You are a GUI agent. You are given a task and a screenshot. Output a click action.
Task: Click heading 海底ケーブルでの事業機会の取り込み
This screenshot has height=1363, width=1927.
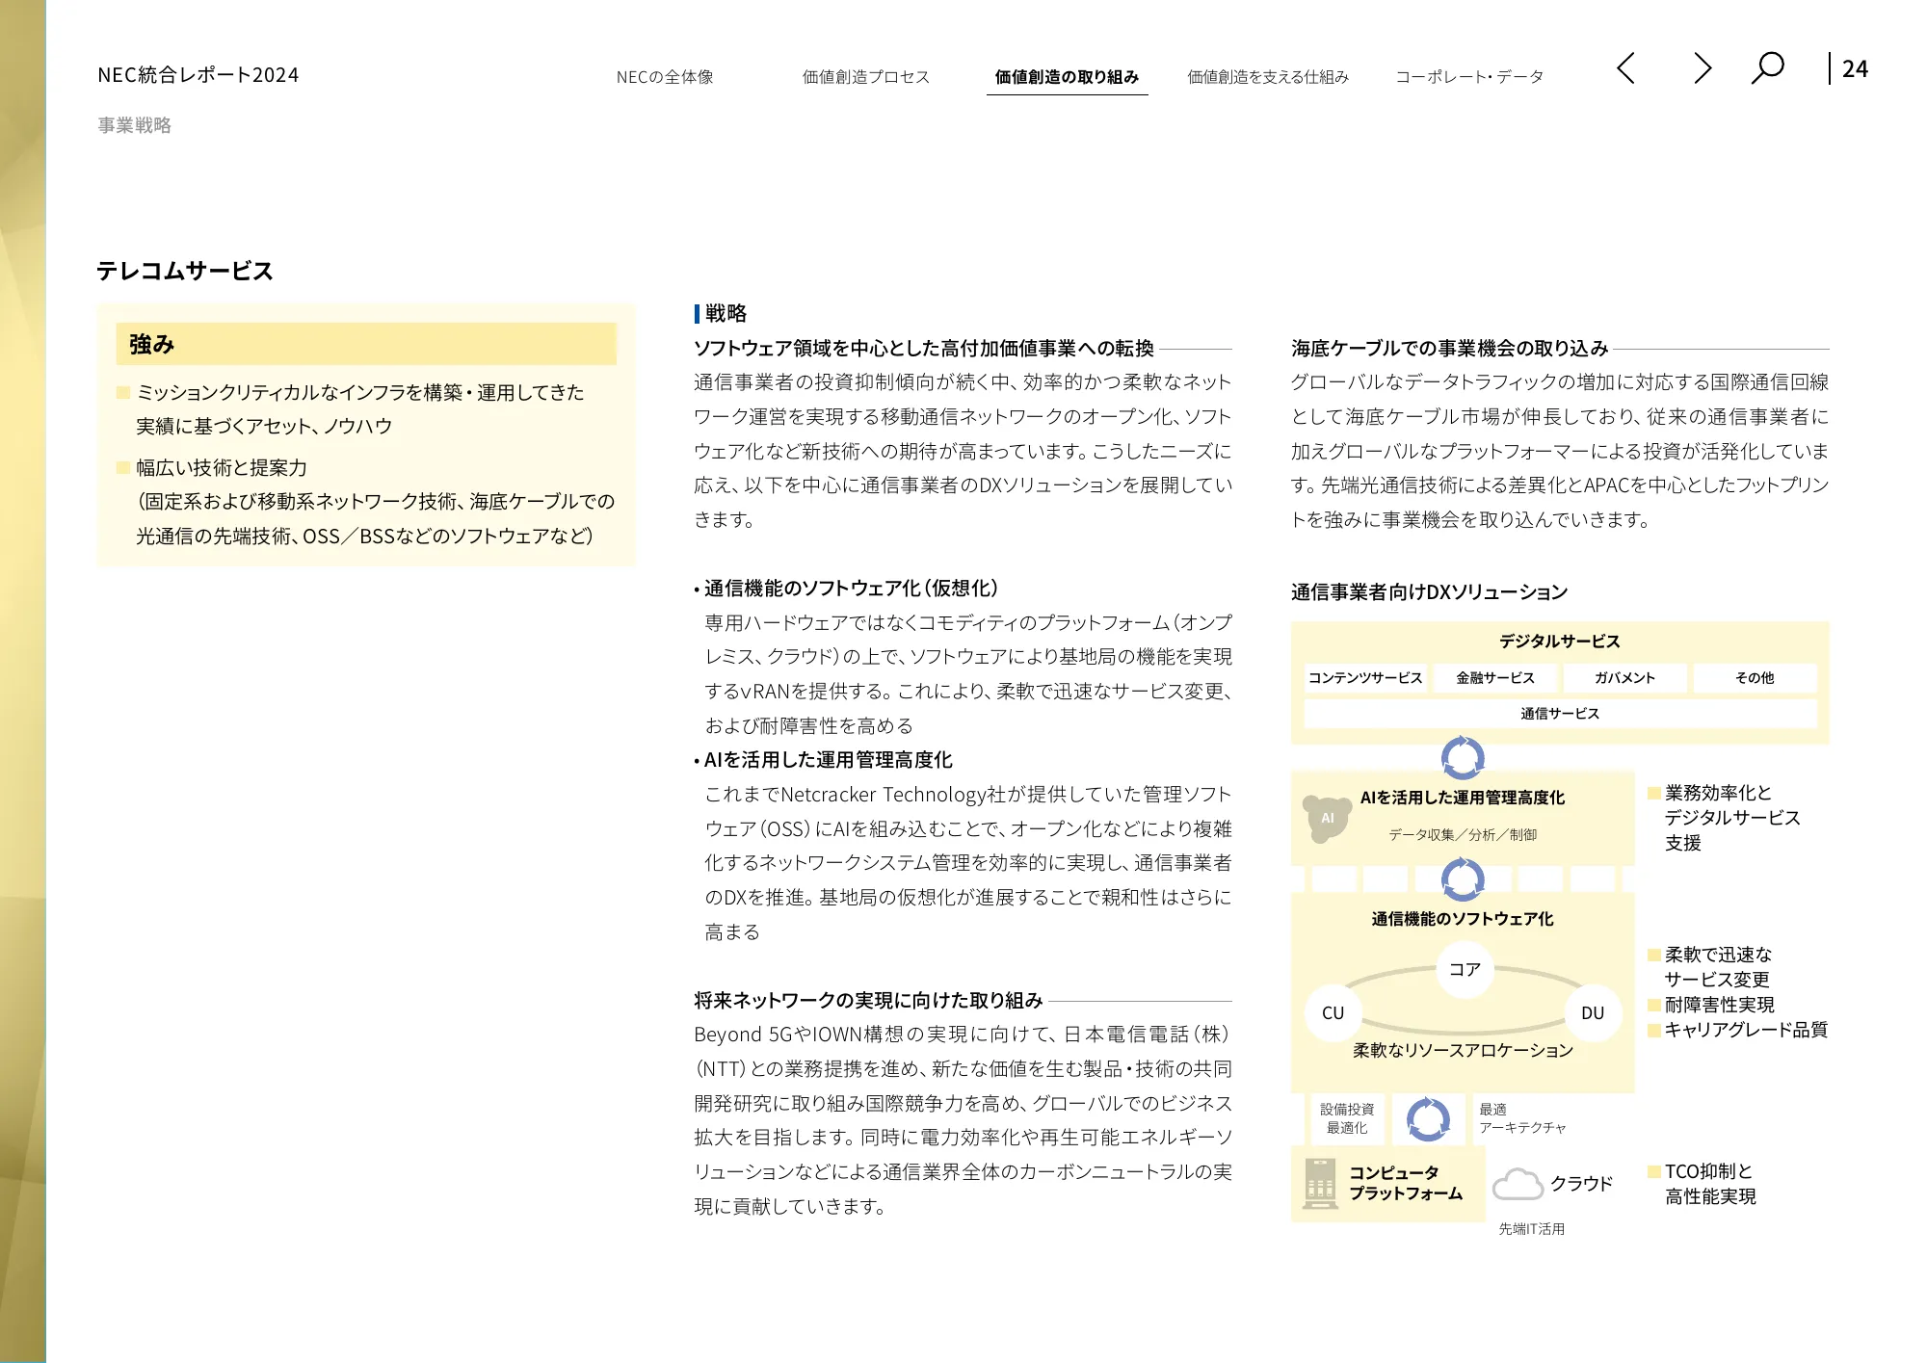[1450, 348]
